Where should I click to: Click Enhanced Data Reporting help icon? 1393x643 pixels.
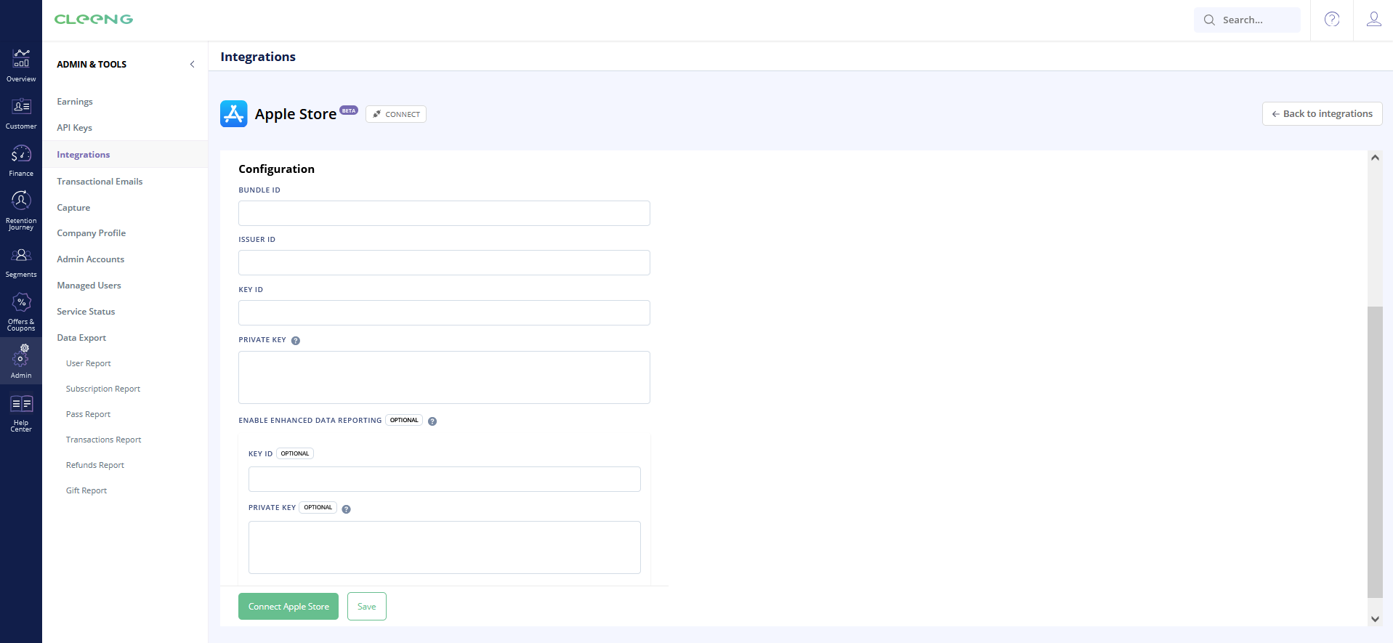tap(432, 421)
